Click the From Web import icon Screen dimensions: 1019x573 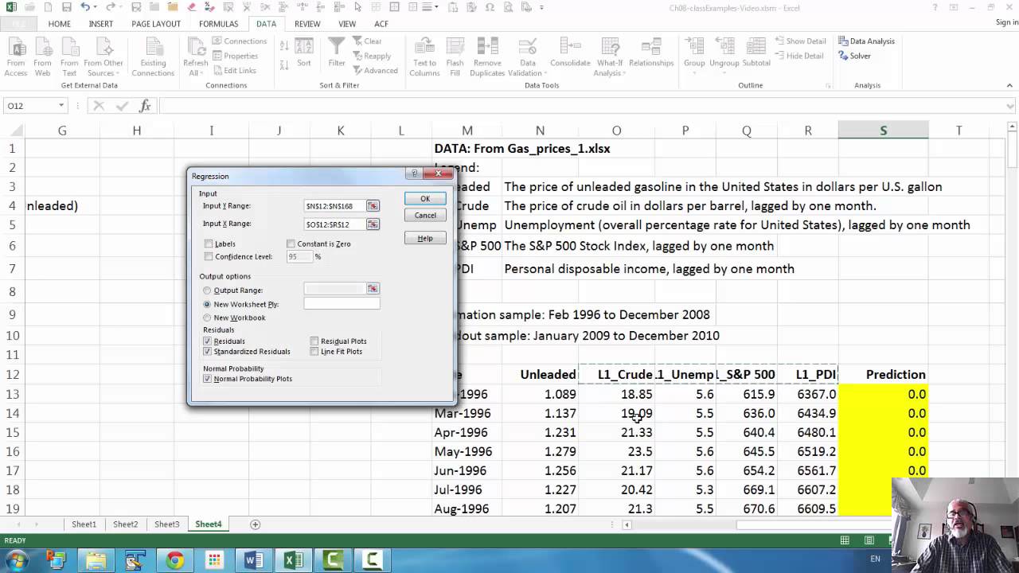click(43, 57)
